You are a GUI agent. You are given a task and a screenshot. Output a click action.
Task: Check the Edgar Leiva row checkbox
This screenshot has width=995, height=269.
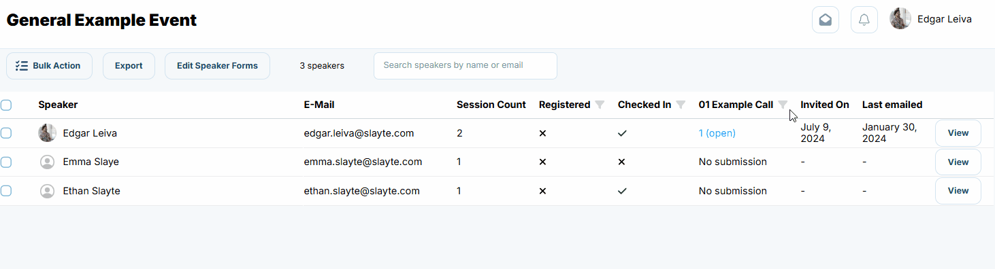[6, 133]
